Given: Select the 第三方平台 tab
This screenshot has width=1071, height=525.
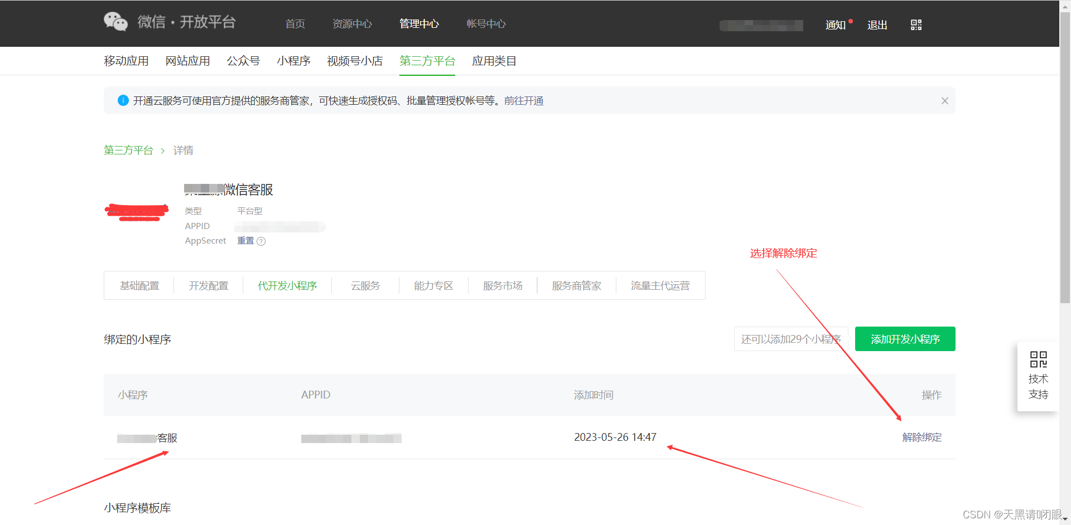Looking at the screenshot, I should click(427, 61).
